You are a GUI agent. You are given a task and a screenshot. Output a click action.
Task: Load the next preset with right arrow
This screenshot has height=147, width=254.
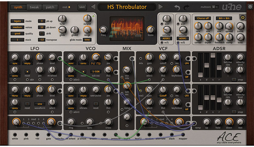coord(160,7)
